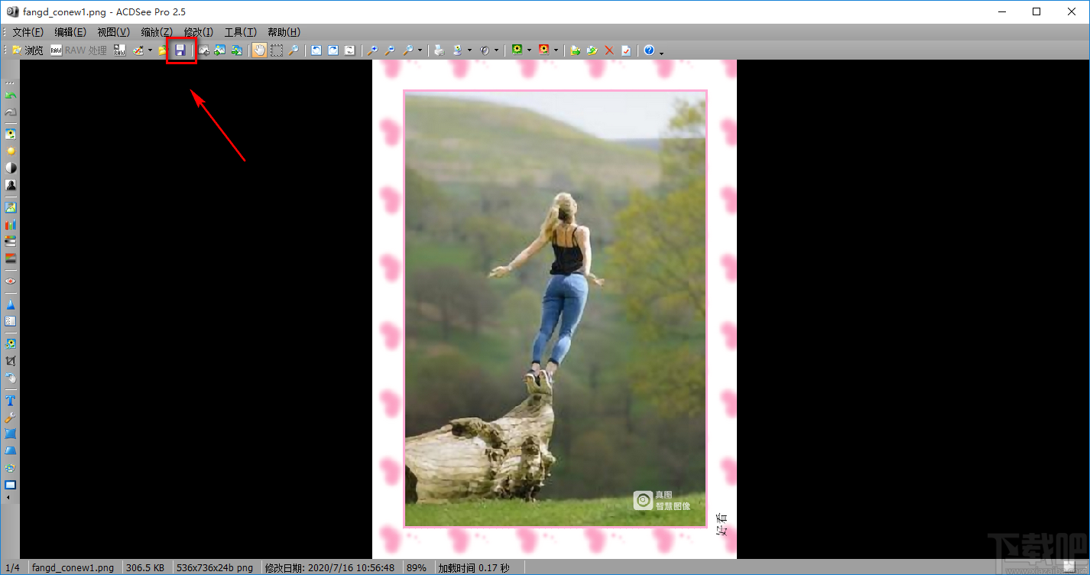Click the rotate right toolbar icon
This screenshot has width=1090, height=575.
point(333,50)
